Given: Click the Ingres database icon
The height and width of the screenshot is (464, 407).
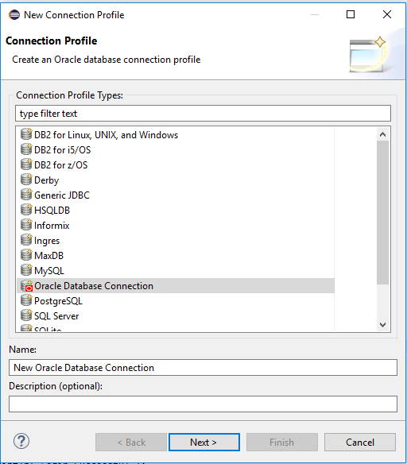Looking at the screenshot, I should click(26, 240).
